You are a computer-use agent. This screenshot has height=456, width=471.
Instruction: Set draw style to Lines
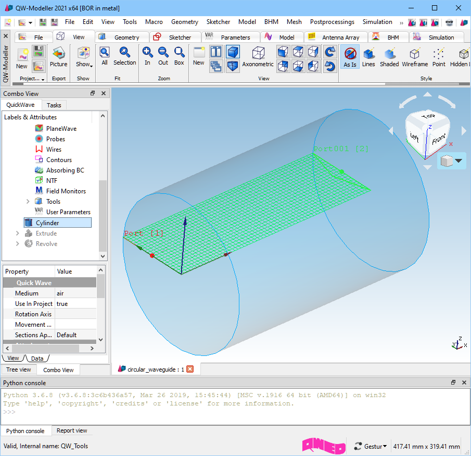click(368, 57)
